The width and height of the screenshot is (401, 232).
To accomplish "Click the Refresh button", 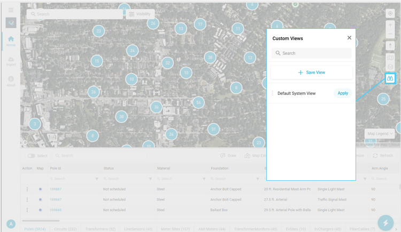I will (383, 155).
